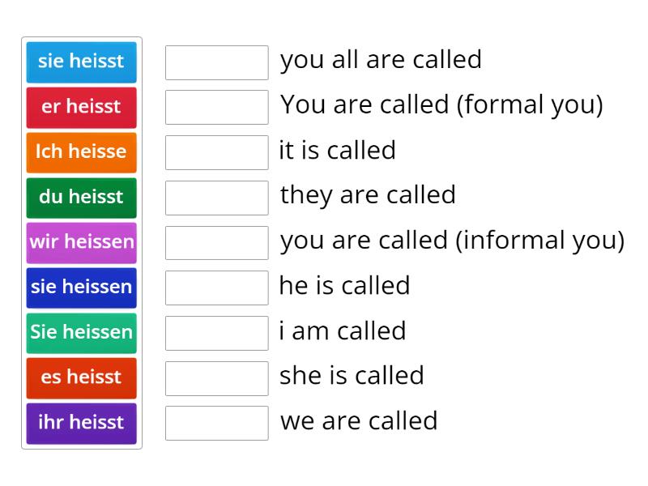This screenshot has height=486, width=648.
Task: Select the 'sie heisst' blue tile
Action: coord(81,62)
